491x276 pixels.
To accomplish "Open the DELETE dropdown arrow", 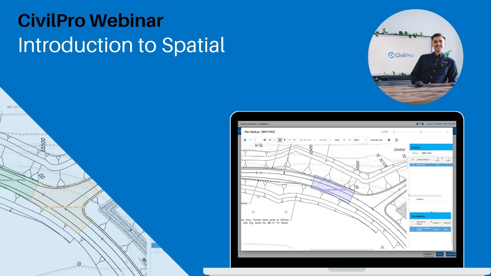I will click(x=331, y=140).
